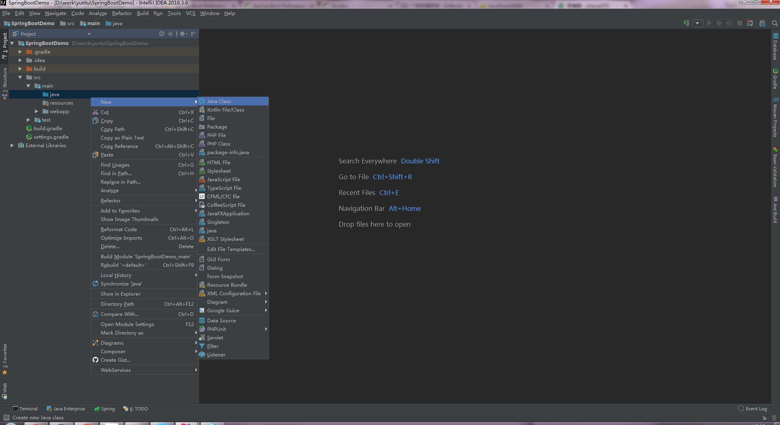This screenshot has height=425, width=780.
Task: Expand the test folder
Action: point(28,120)
